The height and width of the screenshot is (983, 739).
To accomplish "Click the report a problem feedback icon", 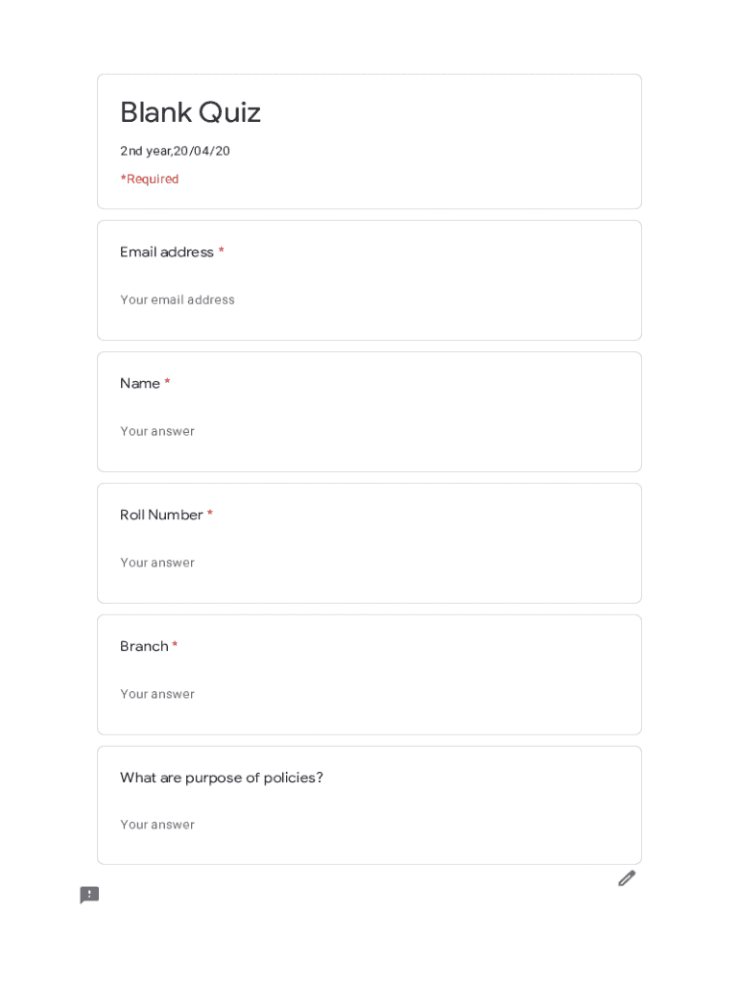I will [x=89, y=896].
